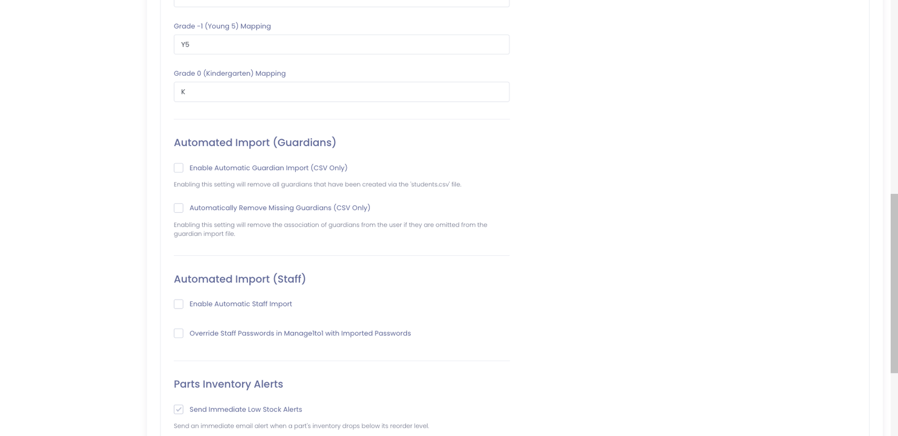898x436 pixels.
Task: Tick Enable Automatic Staff Import checkbox
Action: point(178,304)
